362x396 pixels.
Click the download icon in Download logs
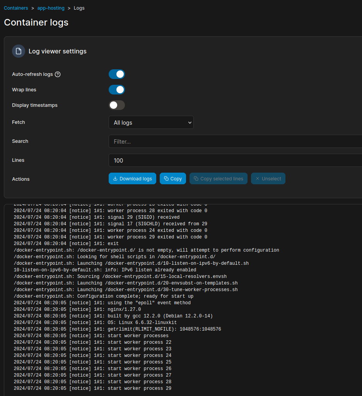(115, 178)
